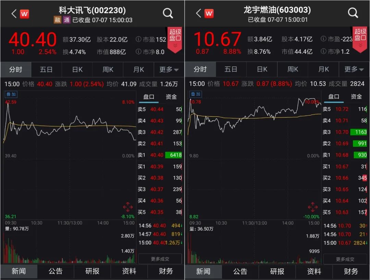This screenshot has height=280, width=370.
Task: Select the 分时 tab for 科大讯飞
Action: (15, 69)
